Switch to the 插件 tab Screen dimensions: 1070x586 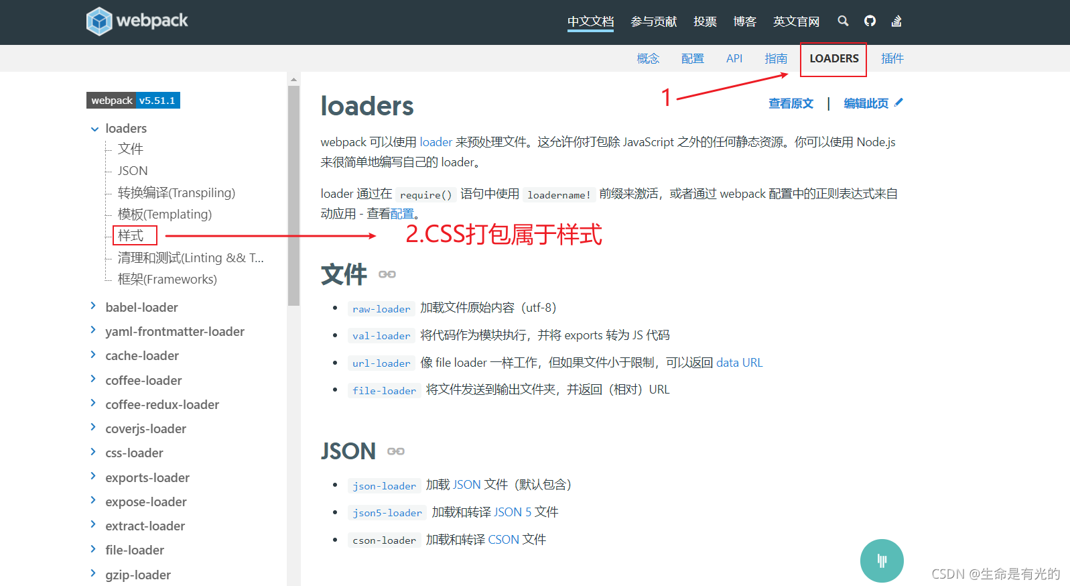click(892, 58)
